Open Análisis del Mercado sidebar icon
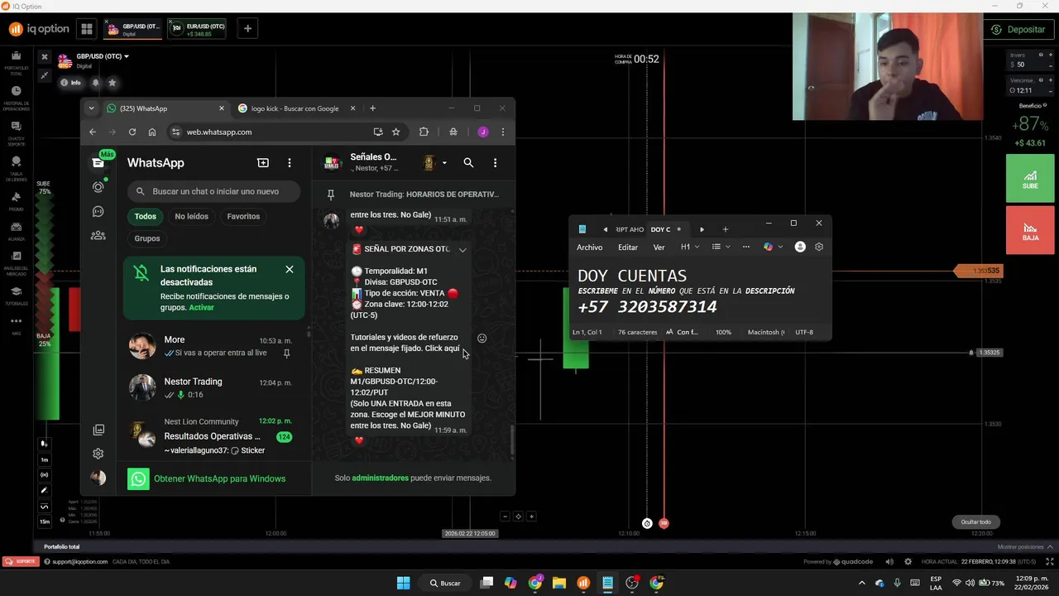The height and width of the screenshot is (596, 1059). (x=16, y=262)
